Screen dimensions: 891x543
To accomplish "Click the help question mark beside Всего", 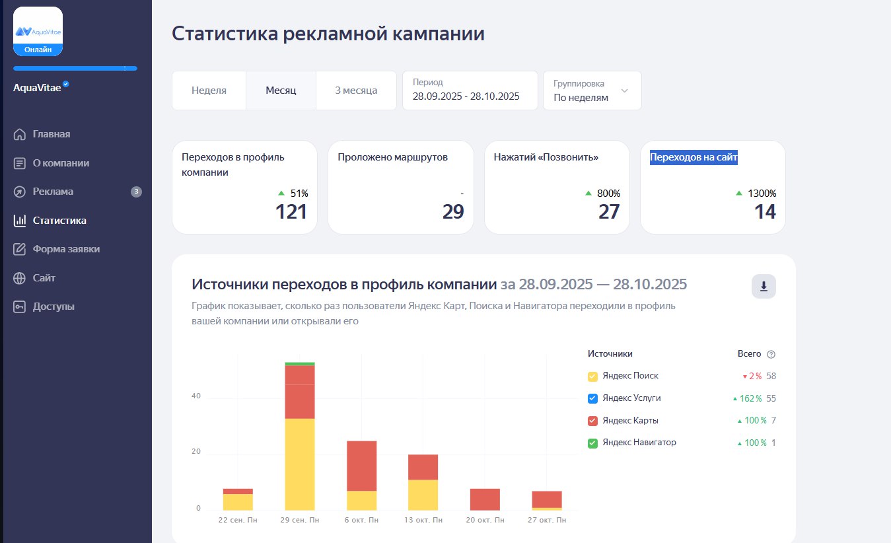I will coord(771,354).
